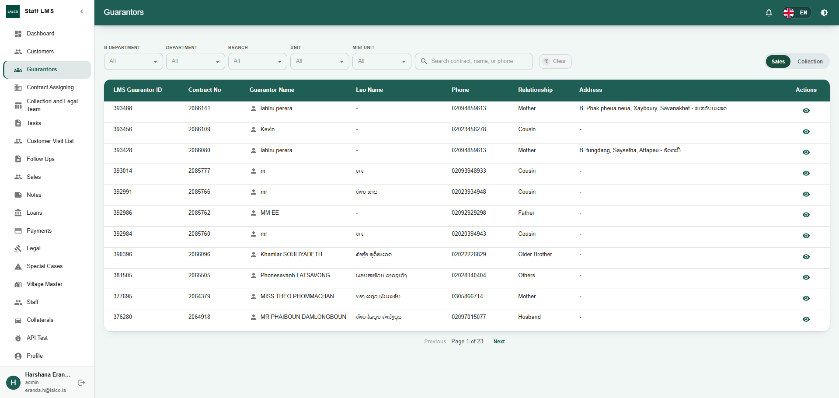The width and height of the screenshot is (839, 398).
Task: View MM EE guarantor eye icon
Action: (x=806, y=215)
